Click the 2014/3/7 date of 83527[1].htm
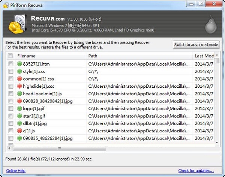This screenshot has width=225, height=177. pos(204,64)
